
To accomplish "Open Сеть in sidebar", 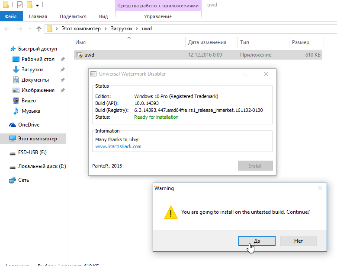I will coord(24,180).
